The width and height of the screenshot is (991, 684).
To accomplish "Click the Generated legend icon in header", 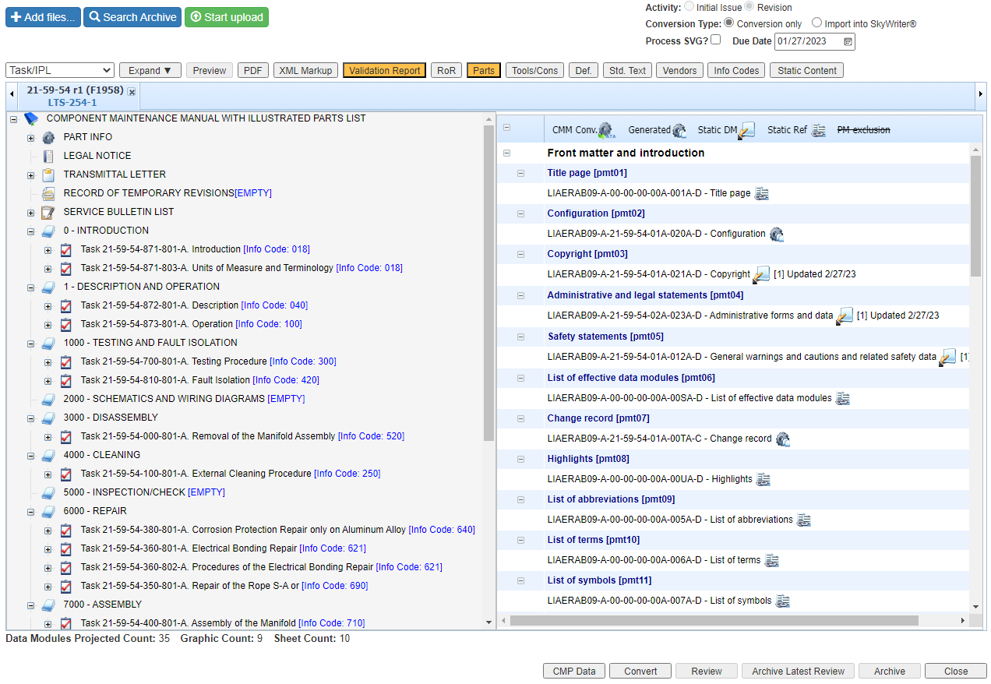I will coord(679,130).
